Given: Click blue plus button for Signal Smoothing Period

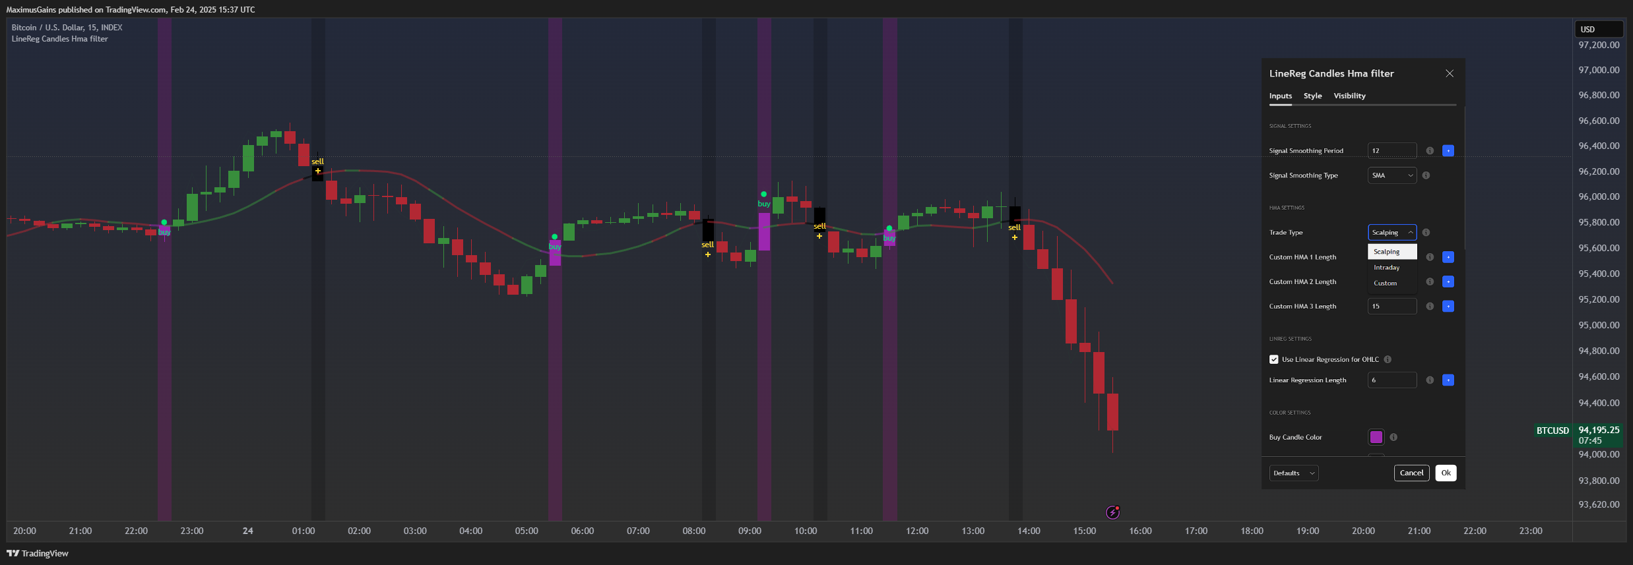Looking at the screenshot, I should (x=1448, y=151).
